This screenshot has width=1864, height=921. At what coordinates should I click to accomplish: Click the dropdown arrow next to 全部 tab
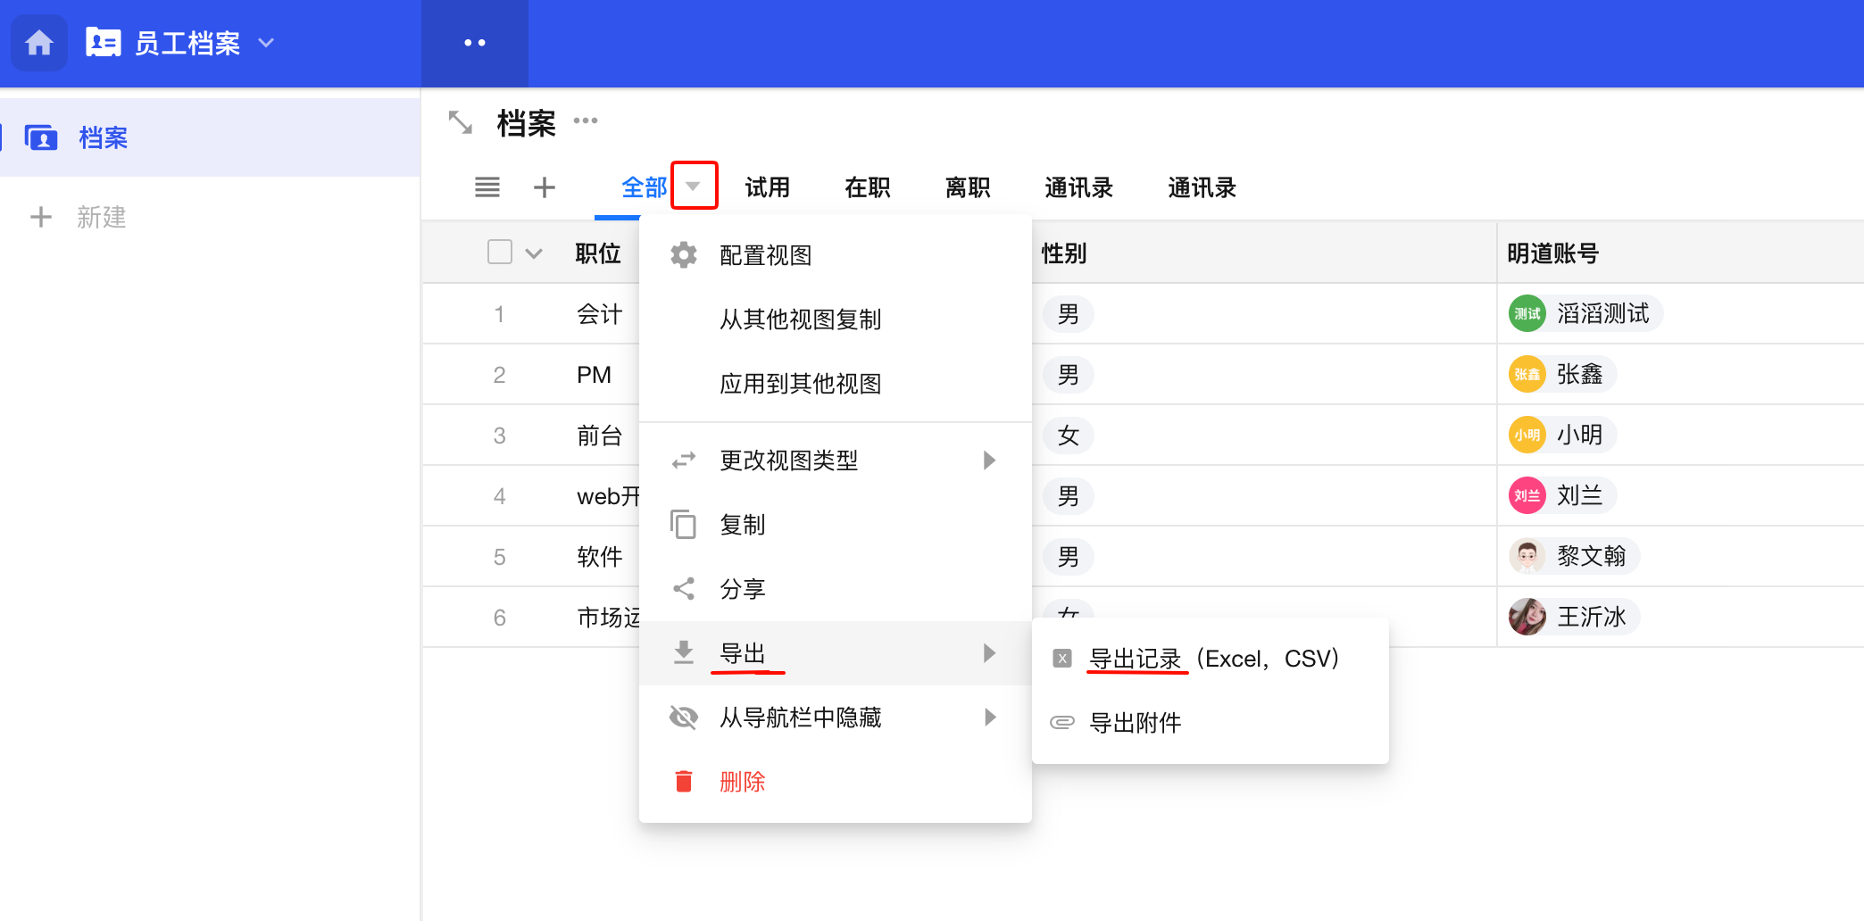[x=694, y=186]
